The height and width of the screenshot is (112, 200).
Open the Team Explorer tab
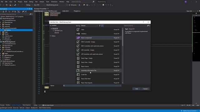click(27, 105)
